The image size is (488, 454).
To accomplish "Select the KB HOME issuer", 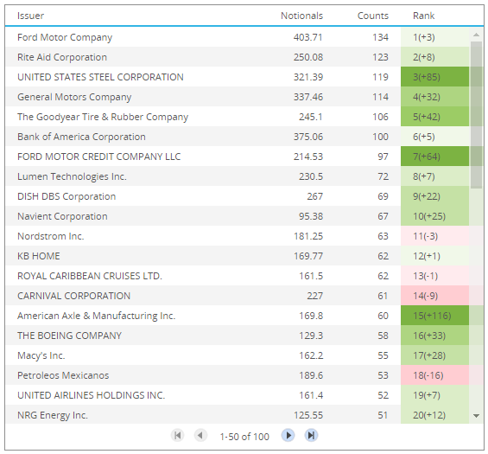I will click(39, 256).
